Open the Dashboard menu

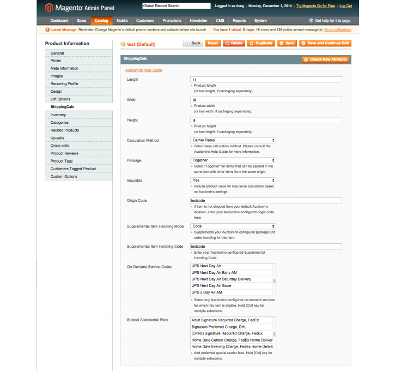(x=59, y=21)
